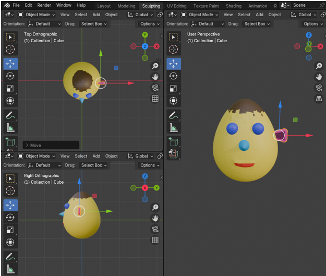Click the Add Cube tool in the User Perspective viewport
326x276 pixels.
point(174,141)
